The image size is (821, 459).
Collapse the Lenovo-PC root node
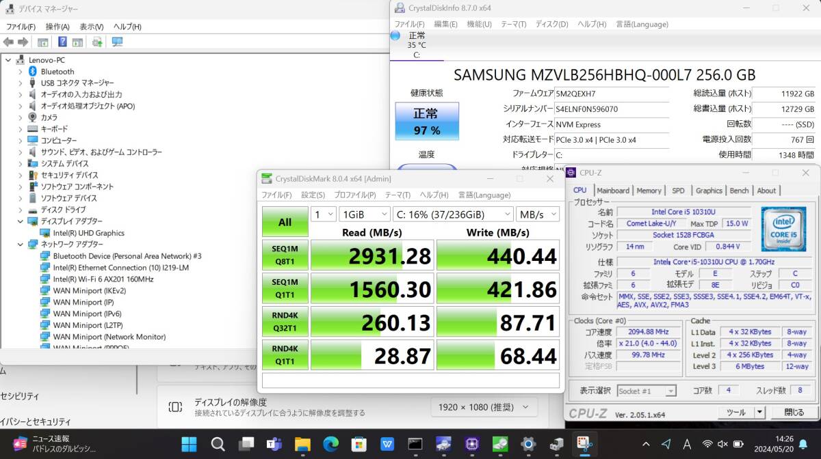click(x=8, y=60)
